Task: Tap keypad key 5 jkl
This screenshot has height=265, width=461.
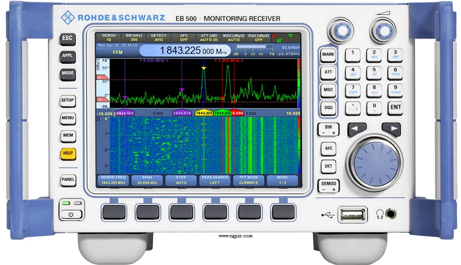Action: point(374,72)
